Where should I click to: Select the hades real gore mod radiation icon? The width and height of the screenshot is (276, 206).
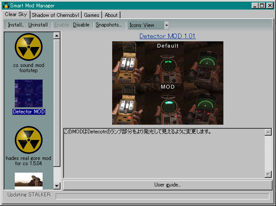point(29,140)
